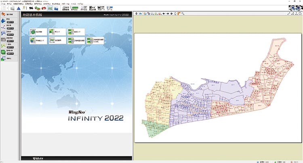Select the light green zigzag icon in left sidebar
The height and width of the screenshot is (163, 303).
pyautogui.click(x=3, y=46)
